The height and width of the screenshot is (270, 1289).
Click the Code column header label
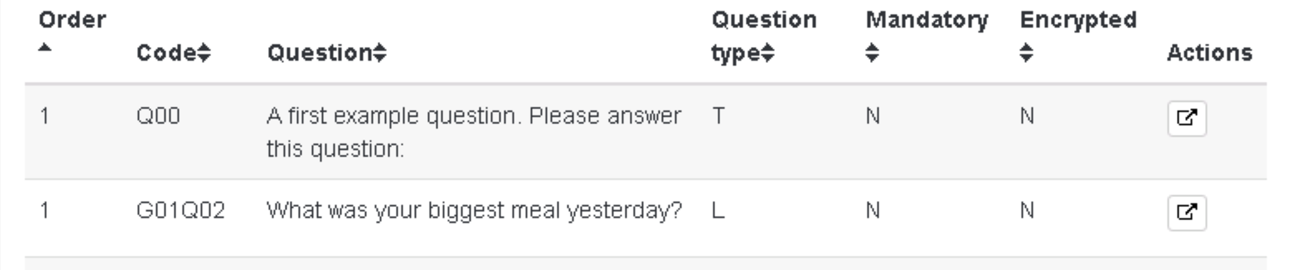[166, 53]
